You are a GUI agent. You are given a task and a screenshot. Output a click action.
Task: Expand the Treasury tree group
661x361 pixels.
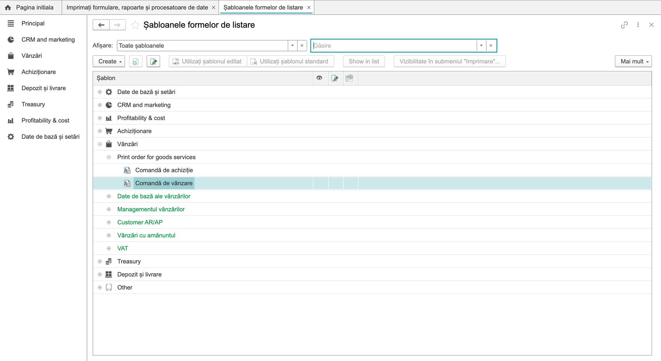(x=100, y=262)
